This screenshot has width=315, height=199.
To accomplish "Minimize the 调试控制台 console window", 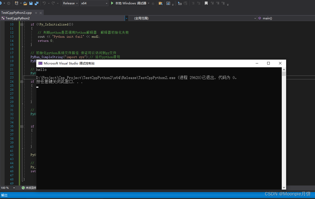I will pos(257,63).
